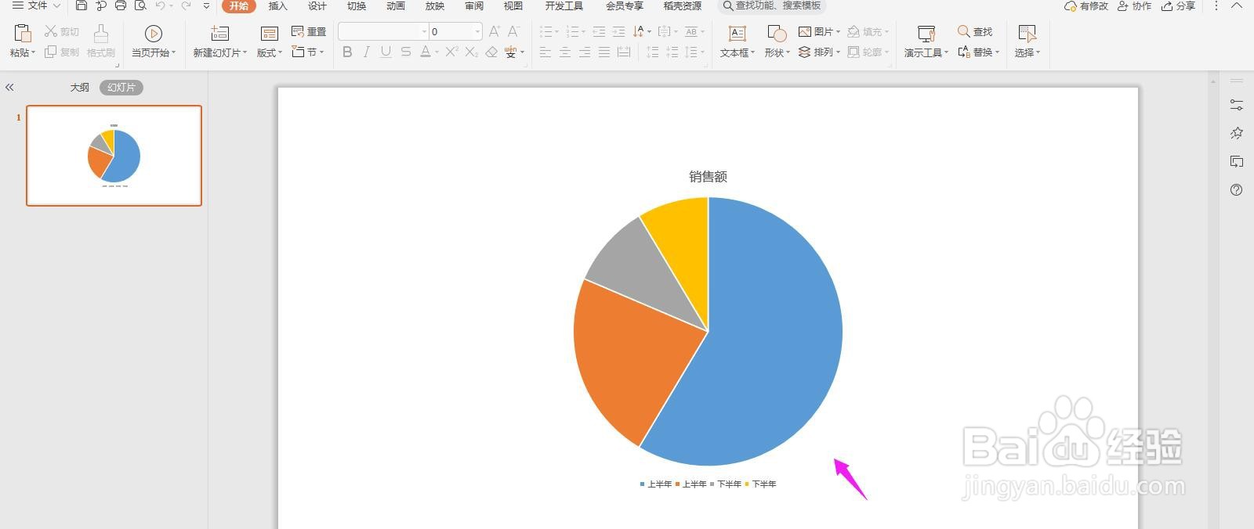
Task: Switch to Animation (动画) tab
Action: (396, 5)
